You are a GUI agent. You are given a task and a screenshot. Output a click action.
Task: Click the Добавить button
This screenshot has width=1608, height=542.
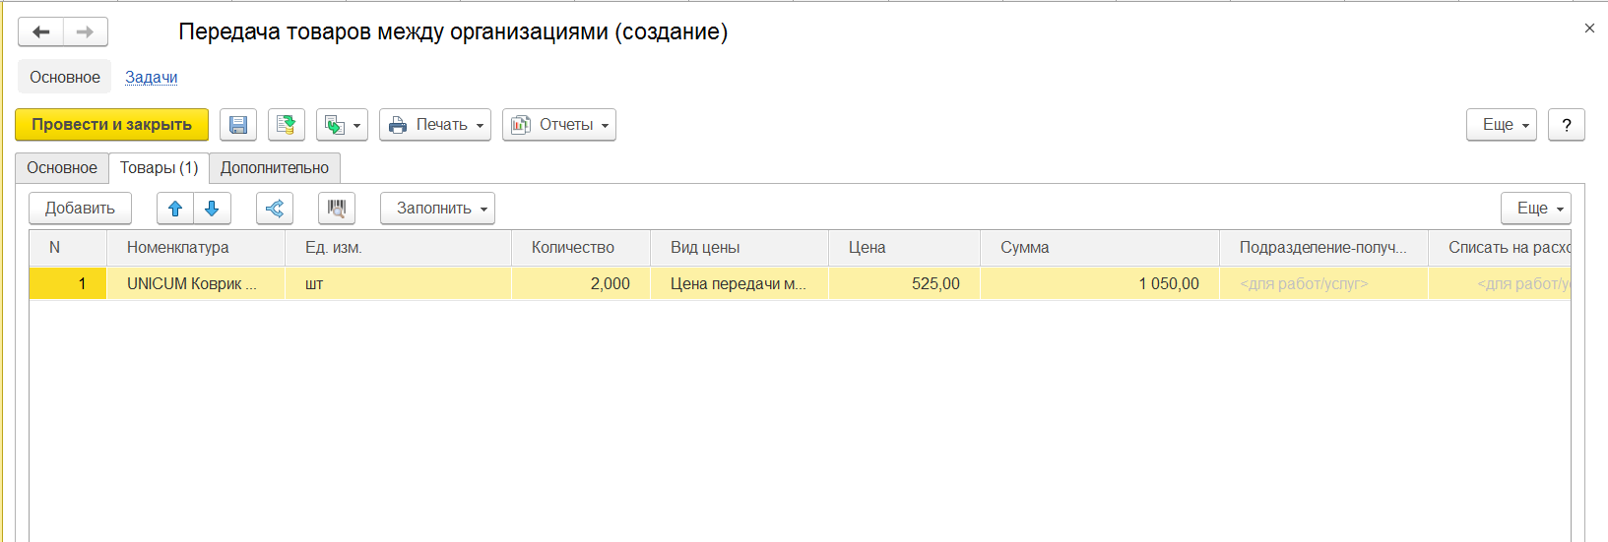(80, 209)
